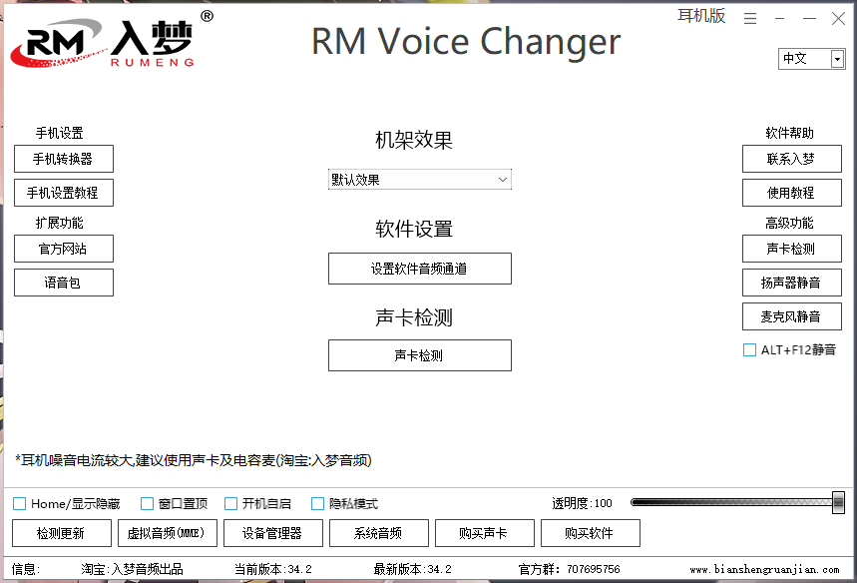Open the 语音包 button
The image size is (857, 583).
click(x=64, y=283)
